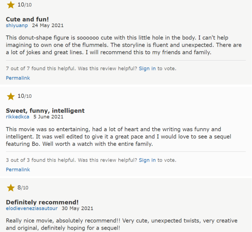Click the star icon on the 8/10 review
This screenshot has width=252, height=232.
point(11,188)
